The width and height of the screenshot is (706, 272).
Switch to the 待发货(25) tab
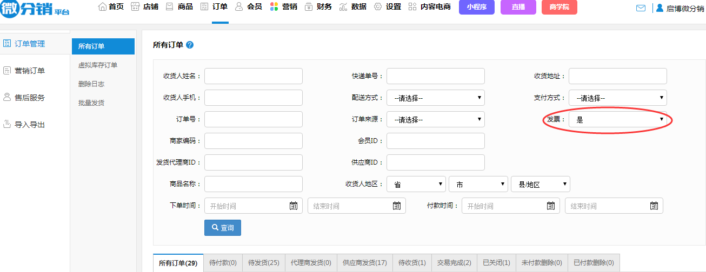coord(263,263)
